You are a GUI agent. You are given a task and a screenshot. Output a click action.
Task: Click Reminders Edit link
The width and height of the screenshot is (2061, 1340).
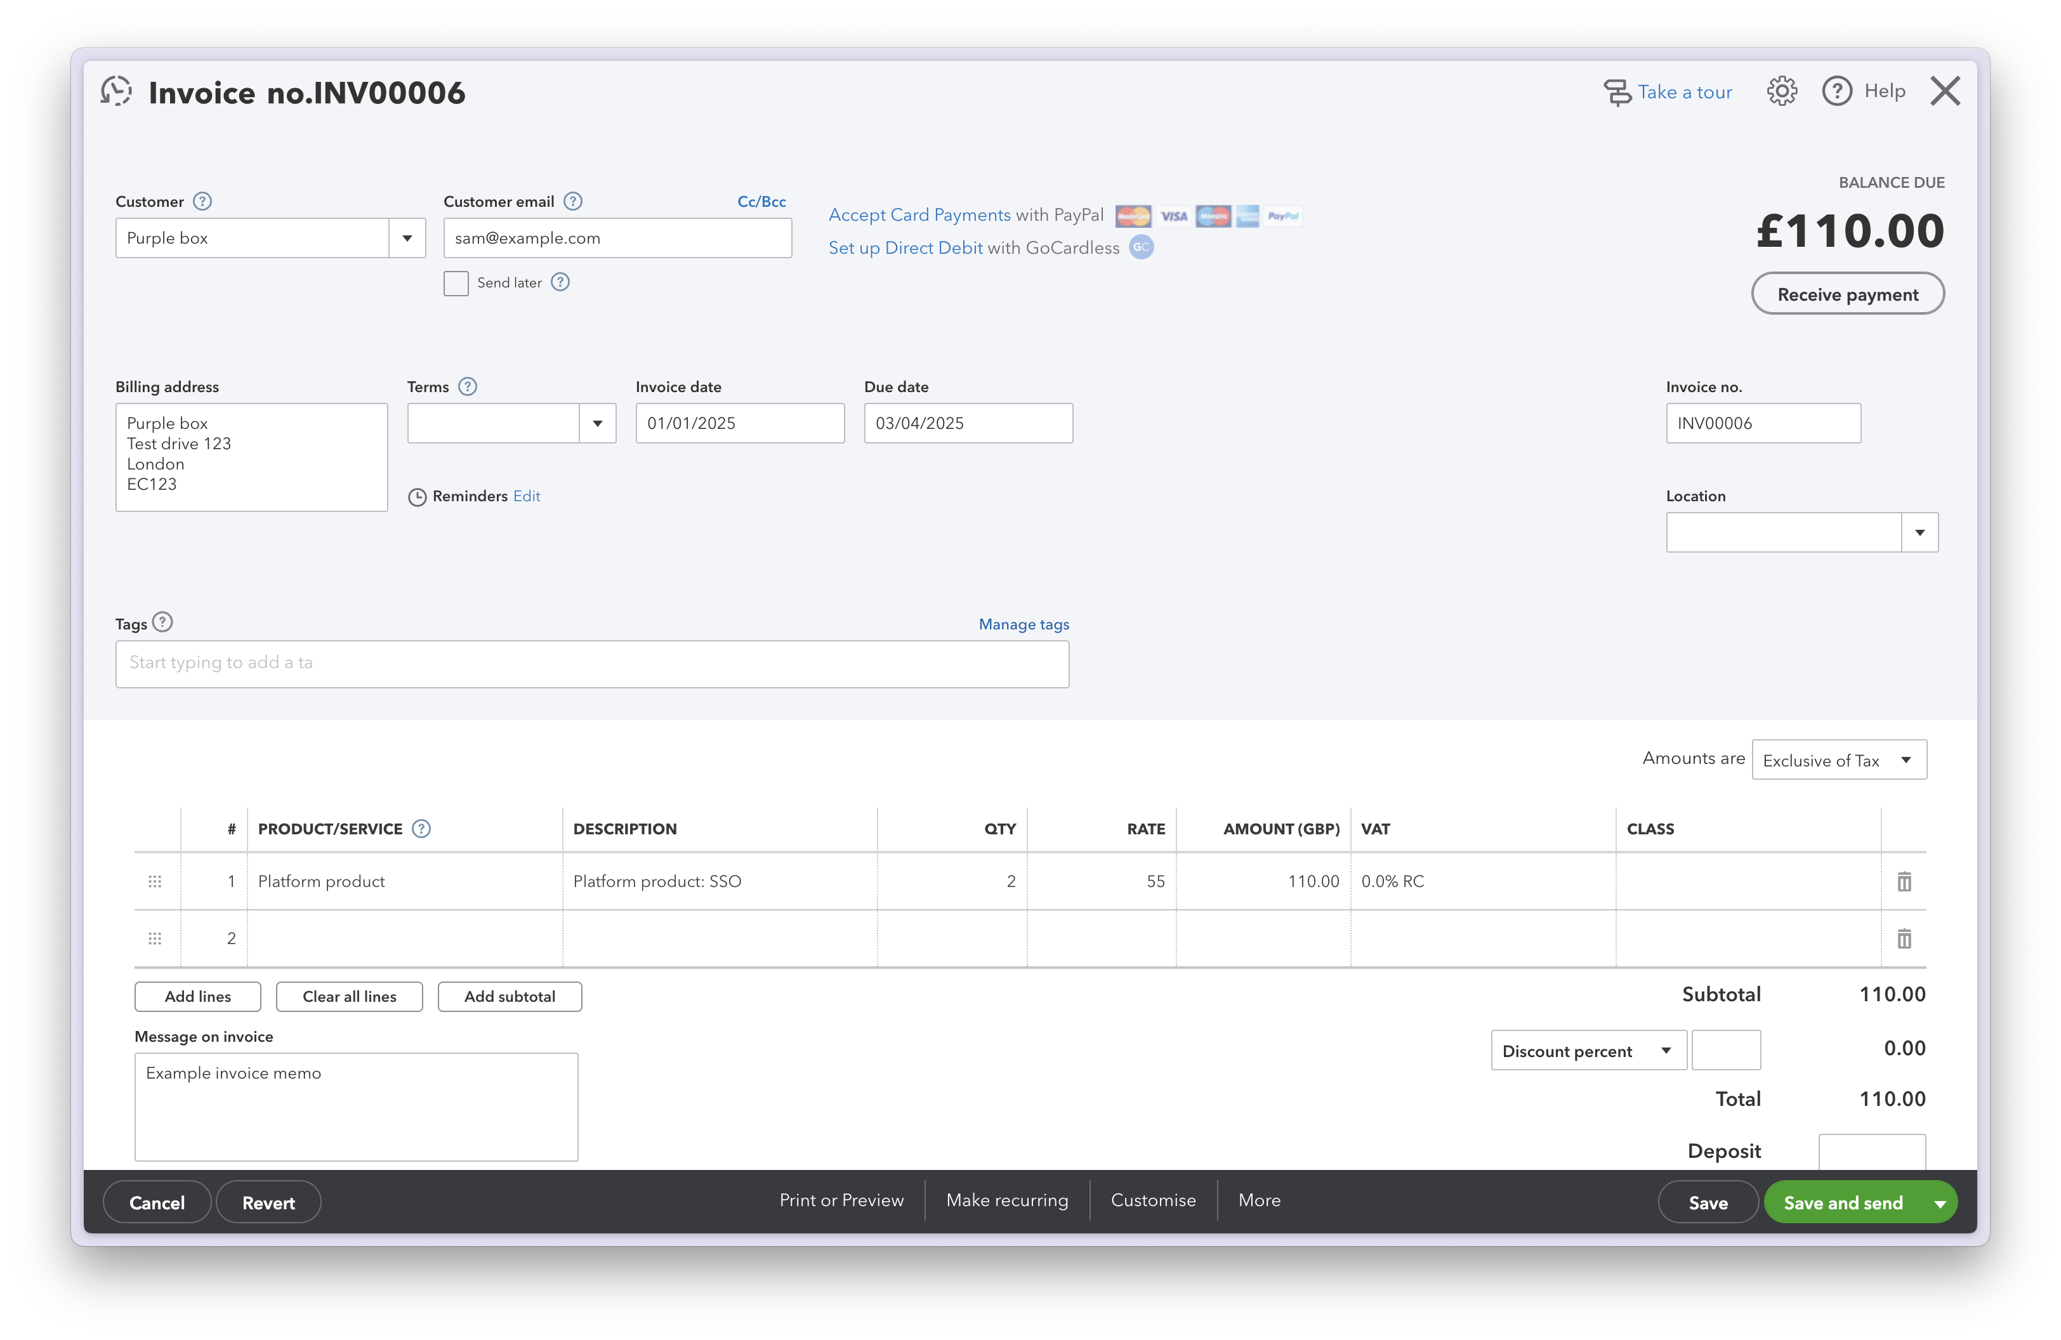527,496
